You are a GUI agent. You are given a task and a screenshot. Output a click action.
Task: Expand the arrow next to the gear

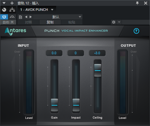coord(119,22)
